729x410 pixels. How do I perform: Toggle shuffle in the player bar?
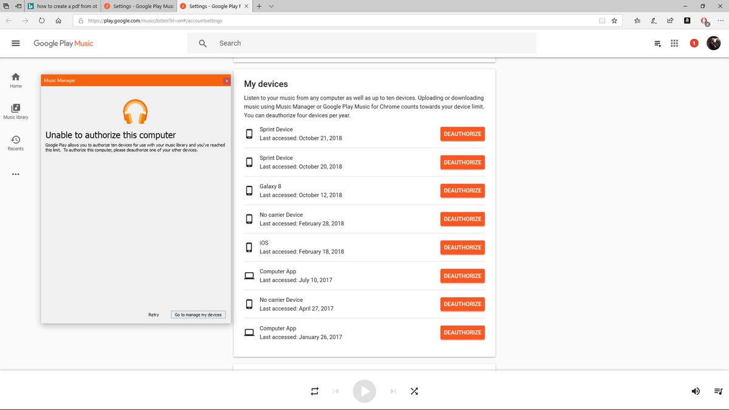(x=414, y=391)
